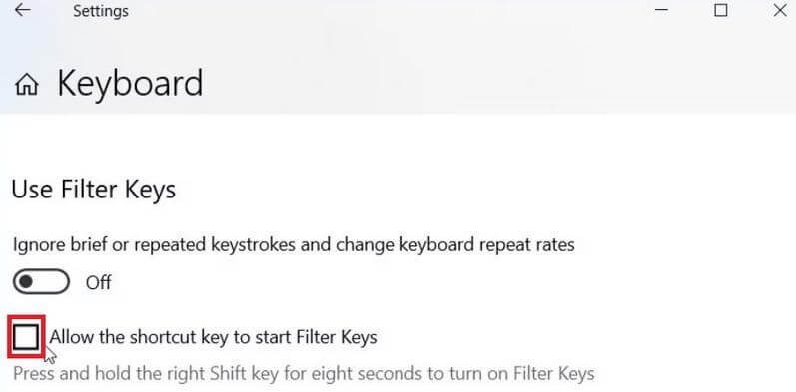Screen dimensions: 796x392
Task: Click 'keyboard repeat rates' text in description
Action: 487,245
